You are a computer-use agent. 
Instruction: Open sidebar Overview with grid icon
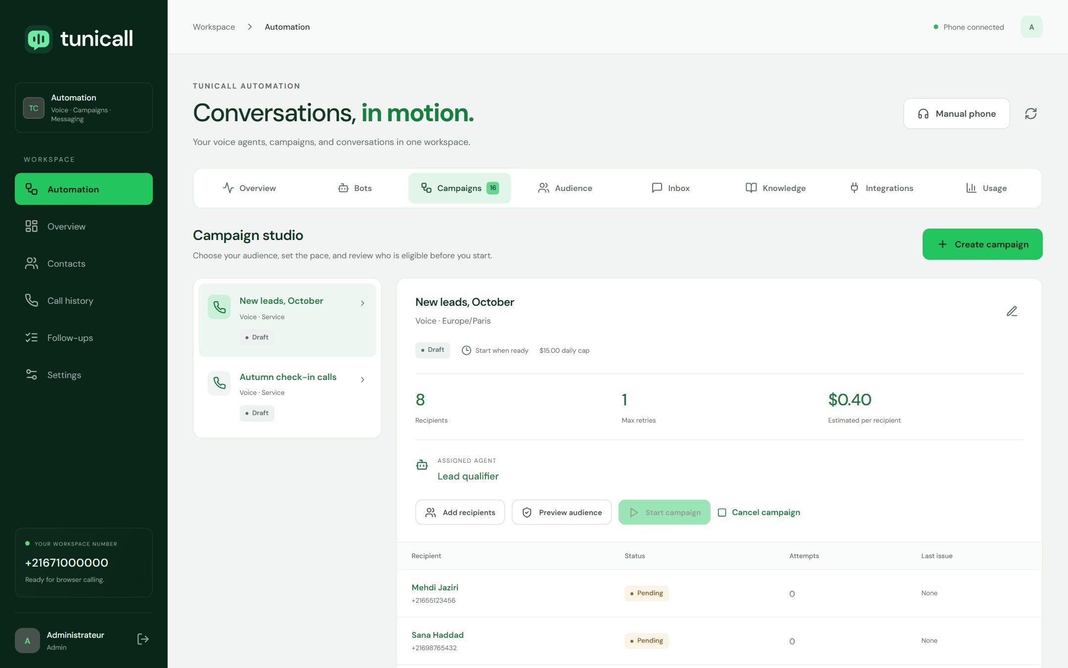tap(84, 227)
